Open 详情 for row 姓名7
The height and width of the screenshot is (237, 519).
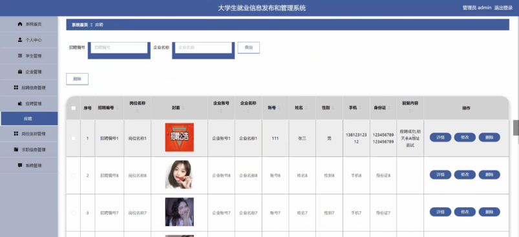pyautogui.click(x=440, y=212)
